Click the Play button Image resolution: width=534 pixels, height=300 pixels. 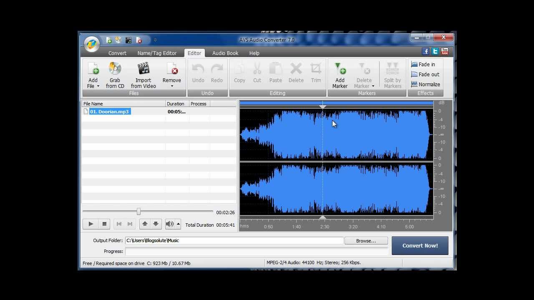pyautogui.click(x=91, y=224)
